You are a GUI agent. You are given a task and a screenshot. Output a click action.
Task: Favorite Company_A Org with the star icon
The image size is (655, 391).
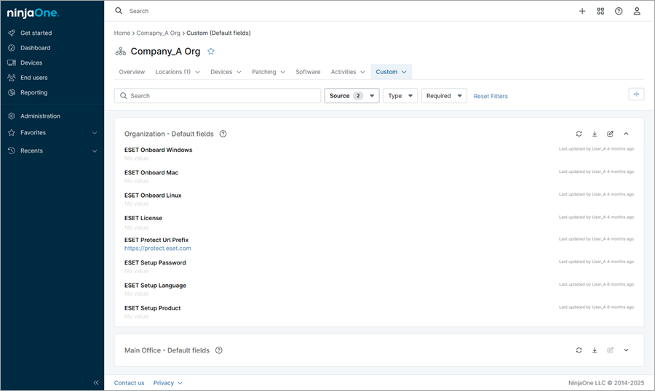point(211,52)
